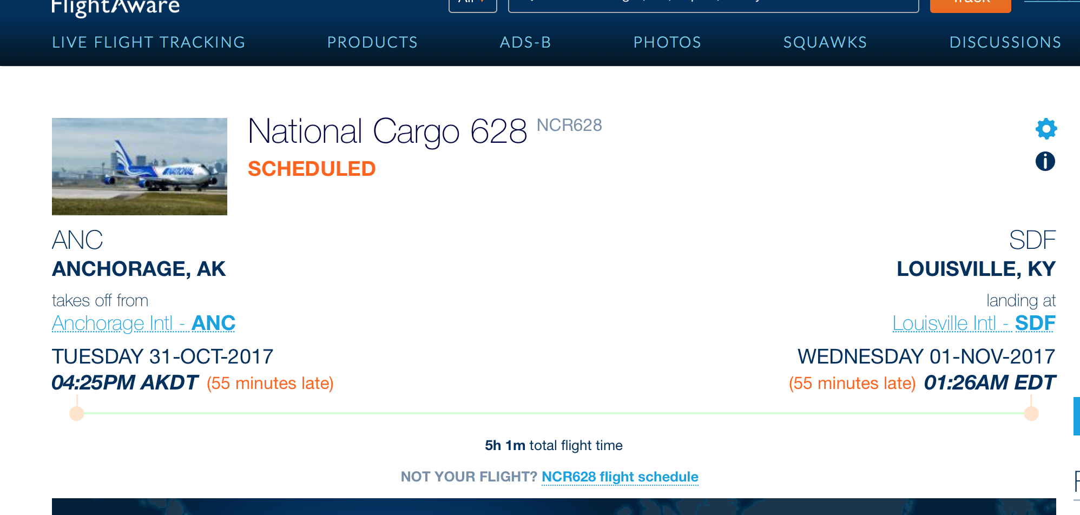
Task: Open the FlightAware logo home link
Action: (116, 8)
